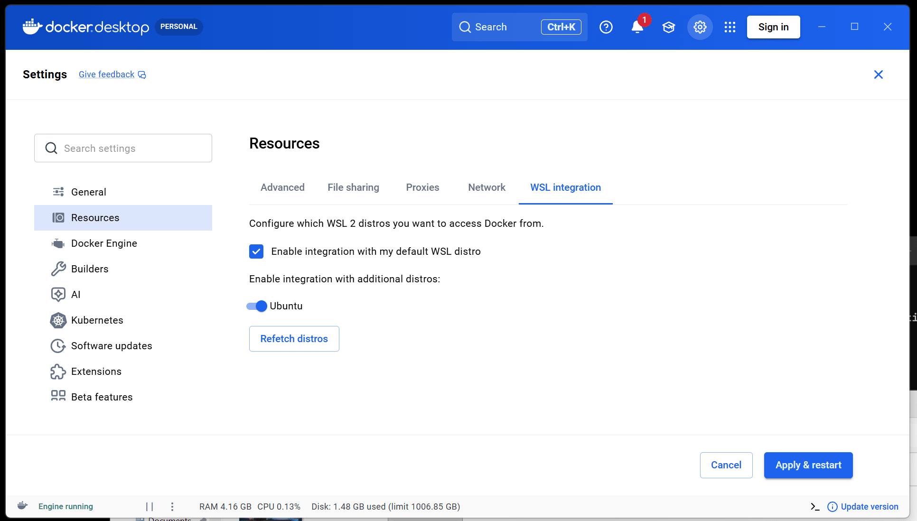Viewport: 917px width, 521px height.
Task: Open the apps grid icon
Action: pyautogui.click(x=730, y=27)
